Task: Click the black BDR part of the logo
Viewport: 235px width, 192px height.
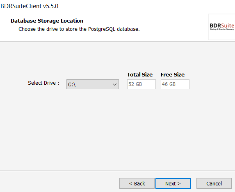Action: [215, 25]
